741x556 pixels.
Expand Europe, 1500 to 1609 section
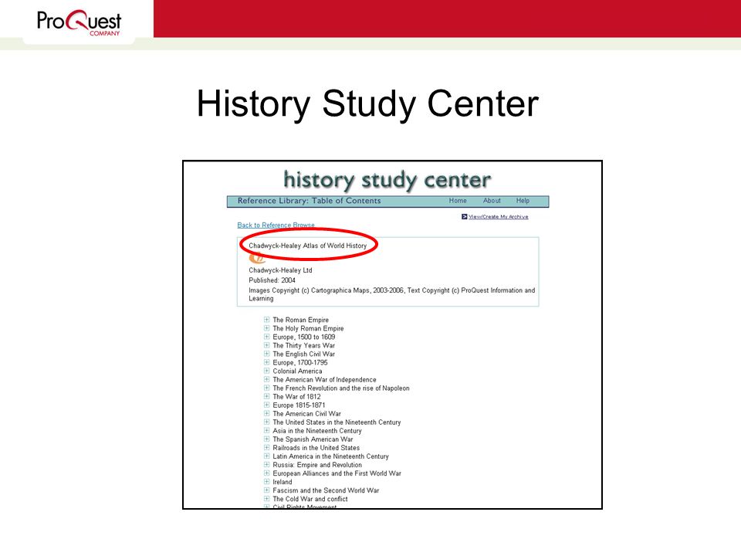click(x=266, y=337)
